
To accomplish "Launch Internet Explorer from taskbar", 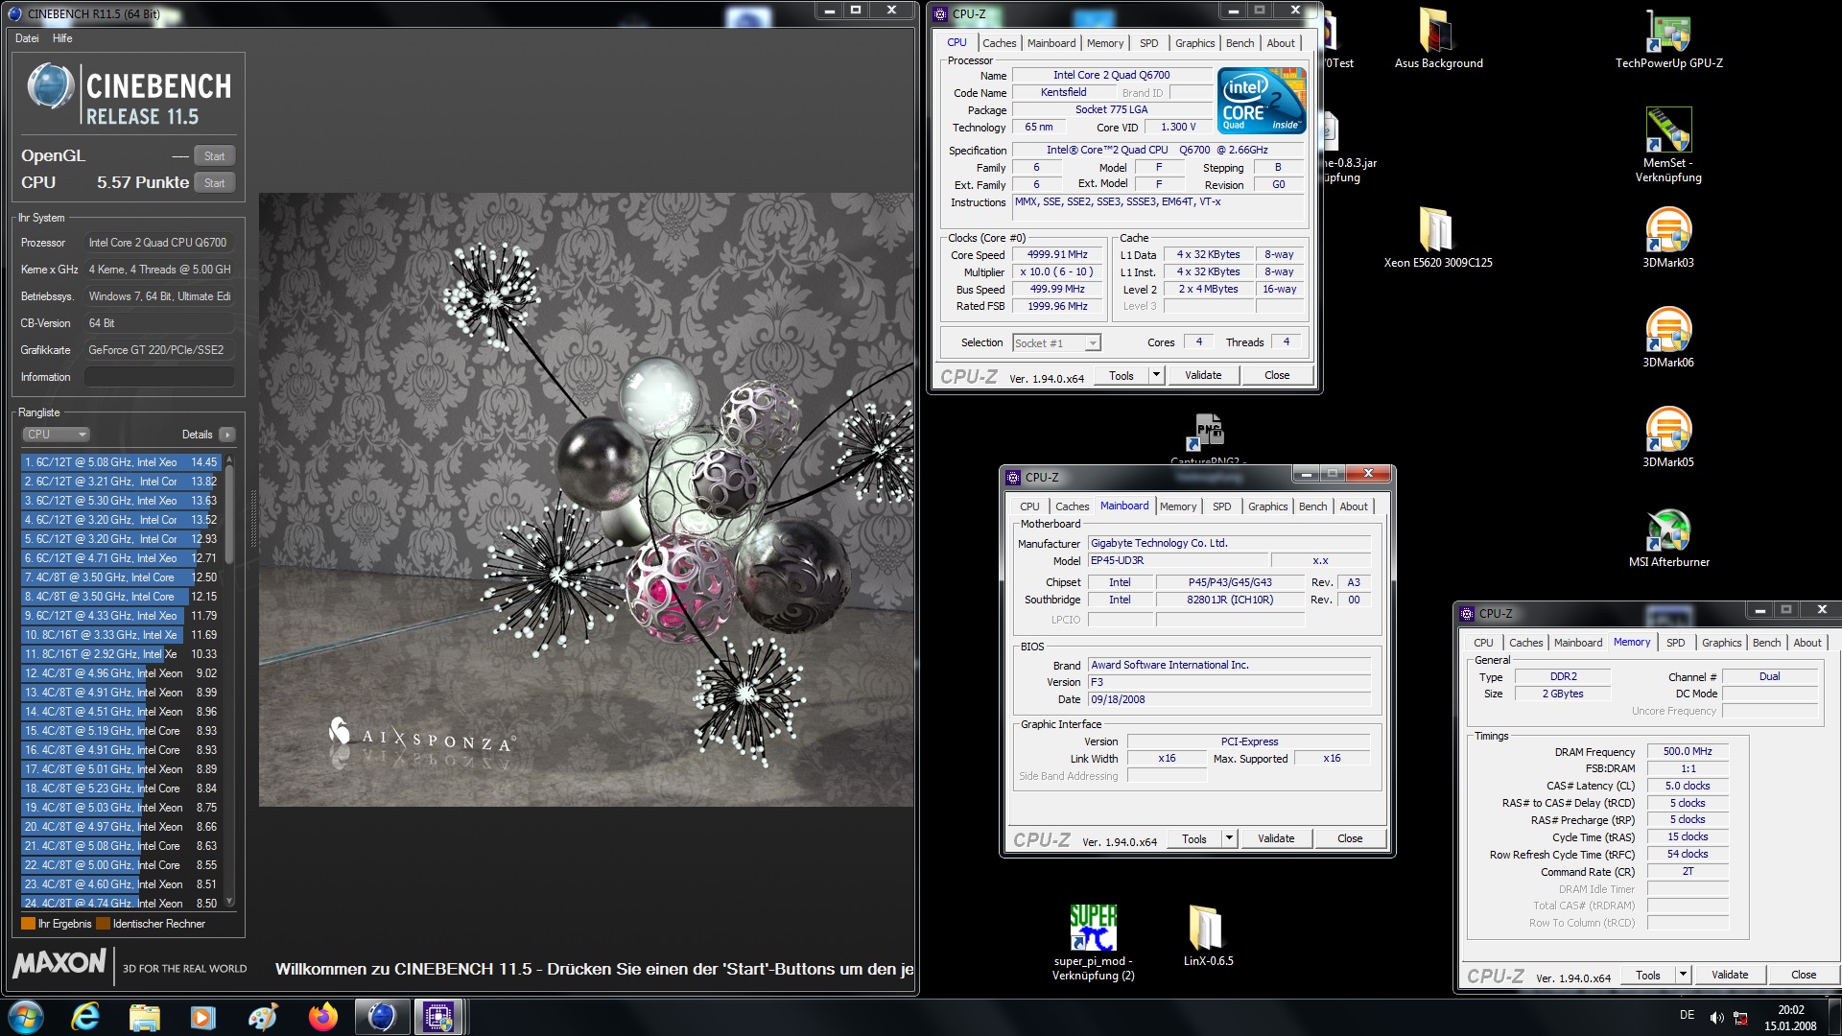I will 86,1017.
